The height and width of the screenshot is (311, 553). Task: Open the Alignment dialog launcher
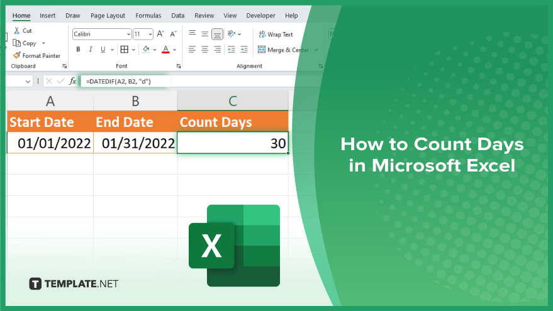(321, 66)
